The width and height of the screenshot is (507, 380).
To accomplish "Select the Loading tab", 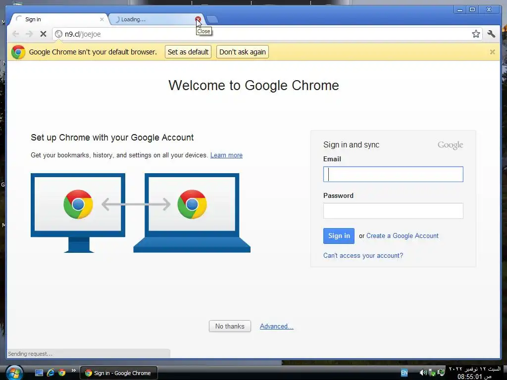I will (152, 19).
